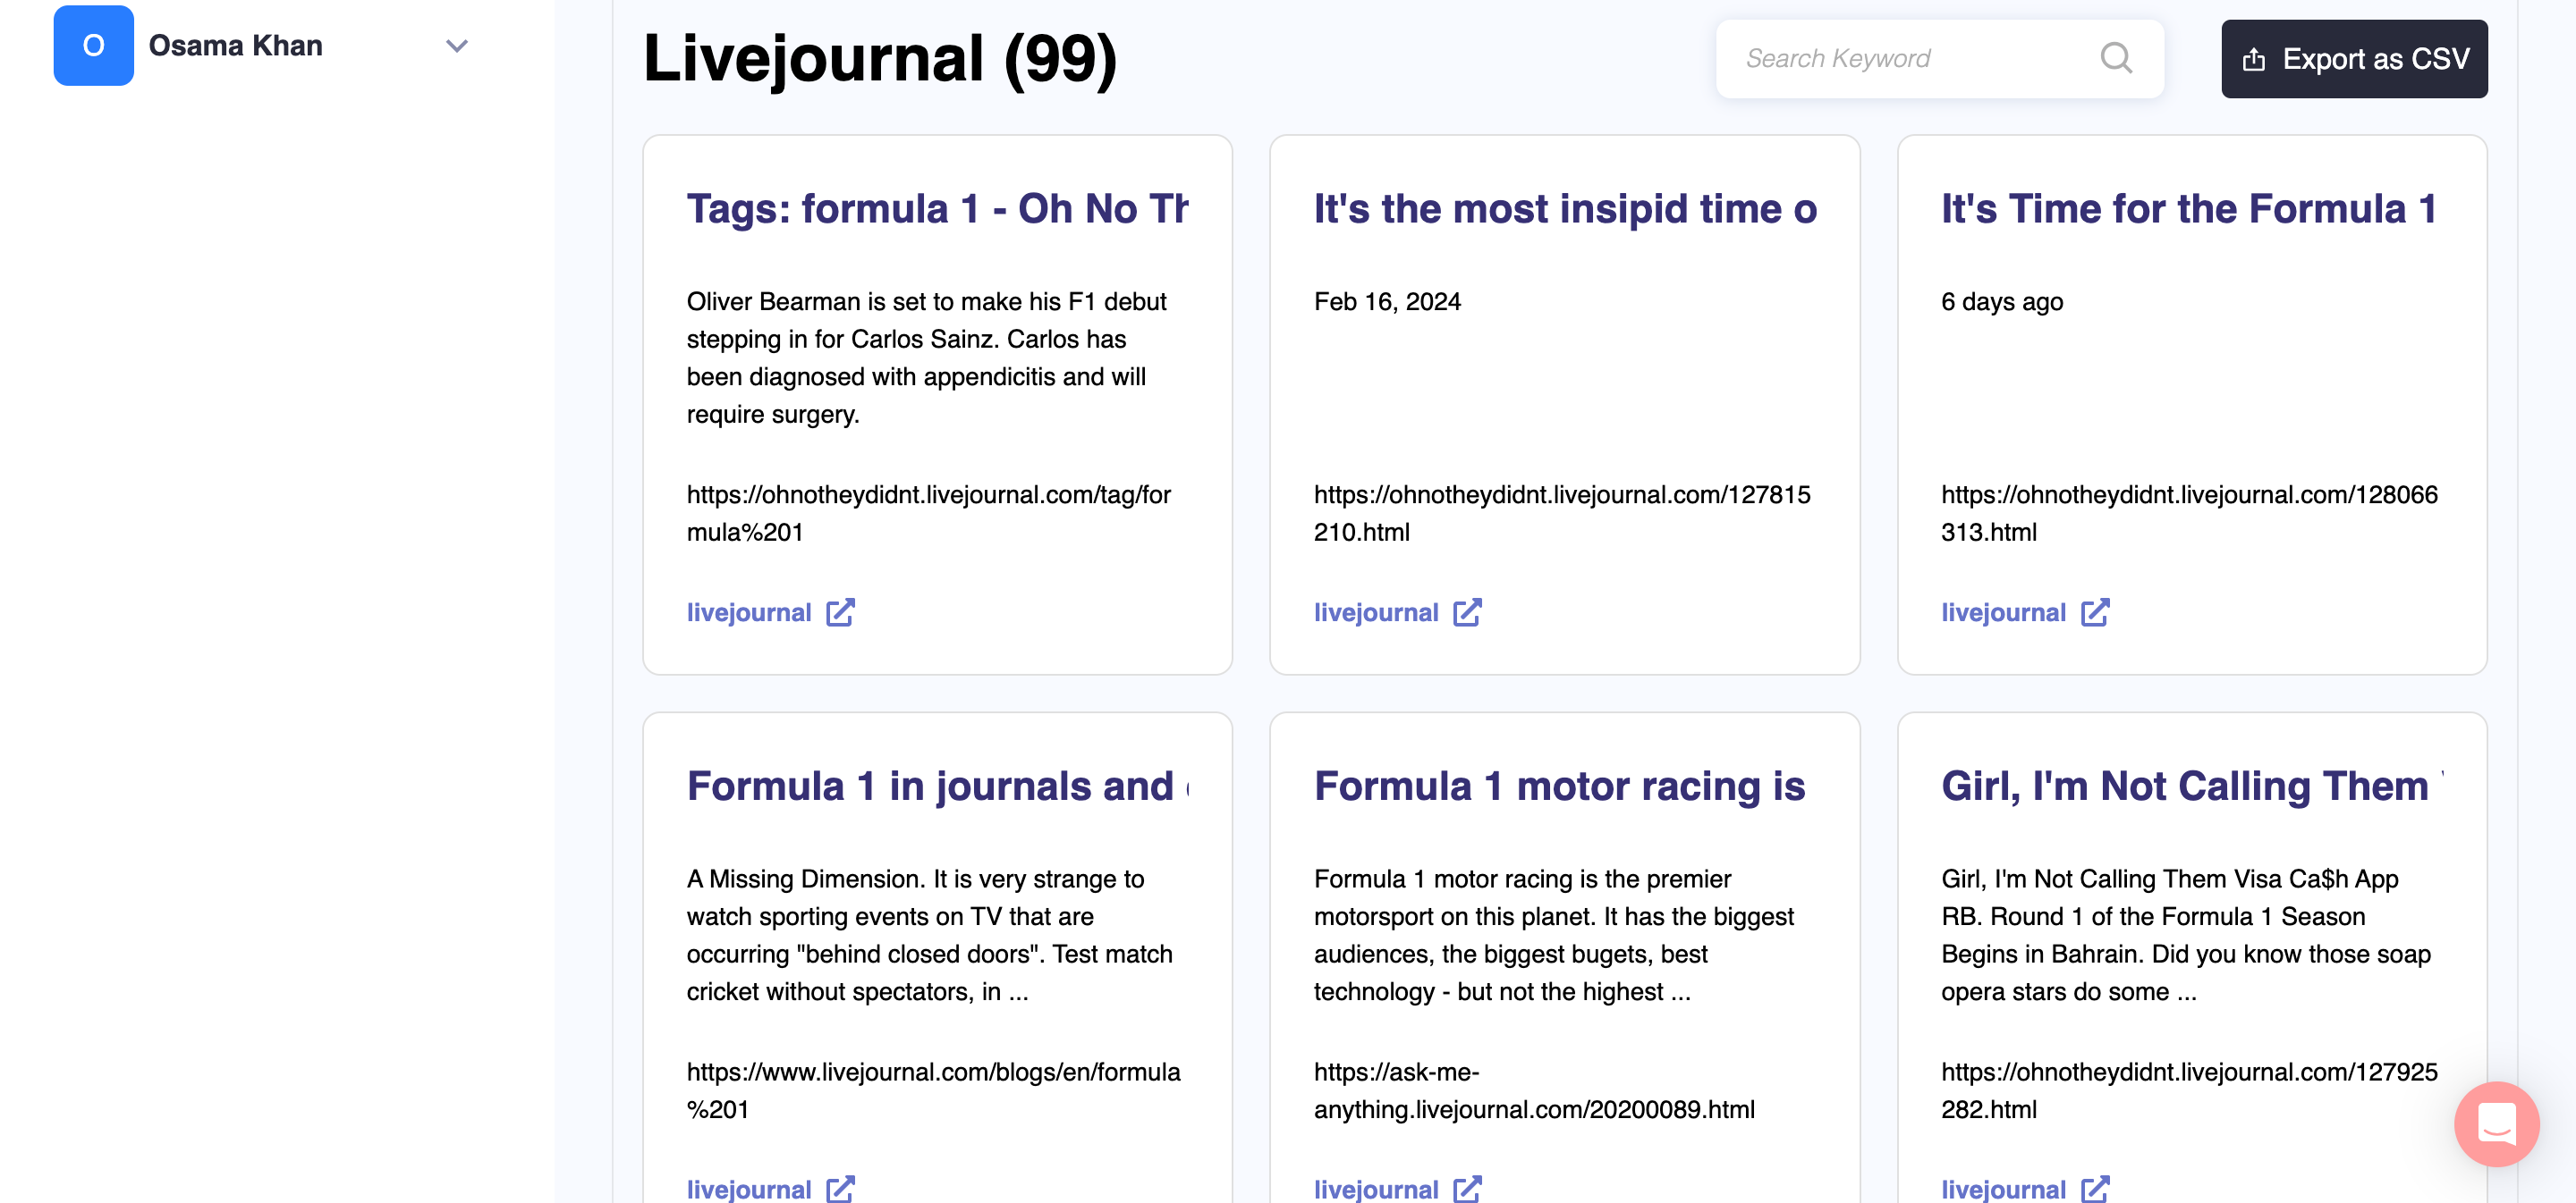Click the export share icon on Export as CSV
This screenshot has width=2576, height=1203.
tap(2254, 60)
